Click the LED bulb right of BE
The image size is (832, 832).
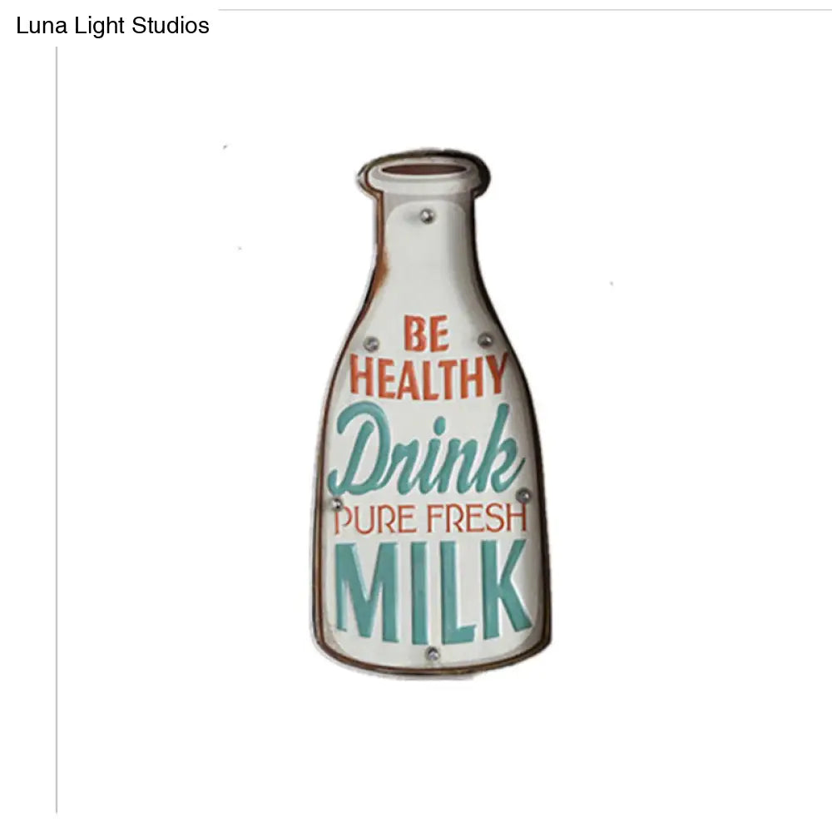tap(485, 339)
